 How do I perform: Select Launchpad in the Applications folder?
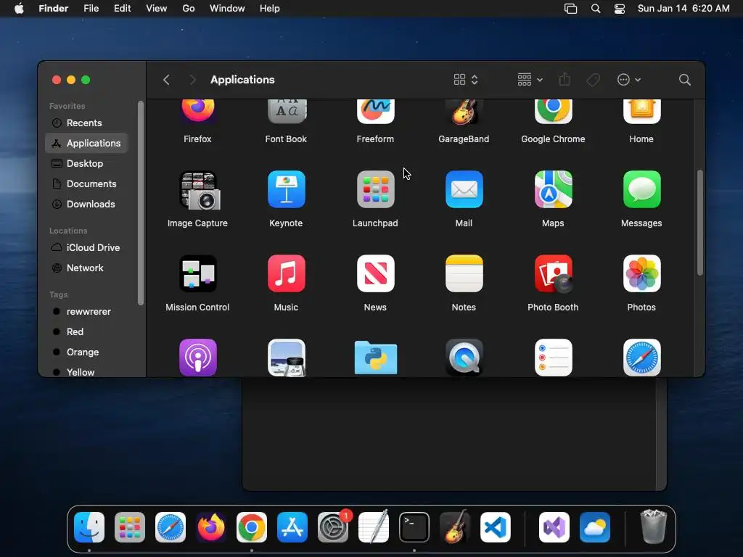(x=375, y=189)
